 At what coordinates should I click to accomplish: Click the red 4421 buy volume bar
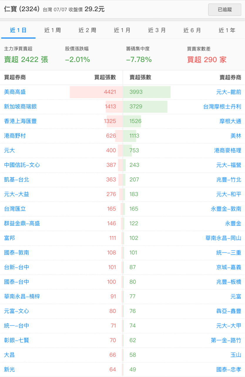click(96, 92)
